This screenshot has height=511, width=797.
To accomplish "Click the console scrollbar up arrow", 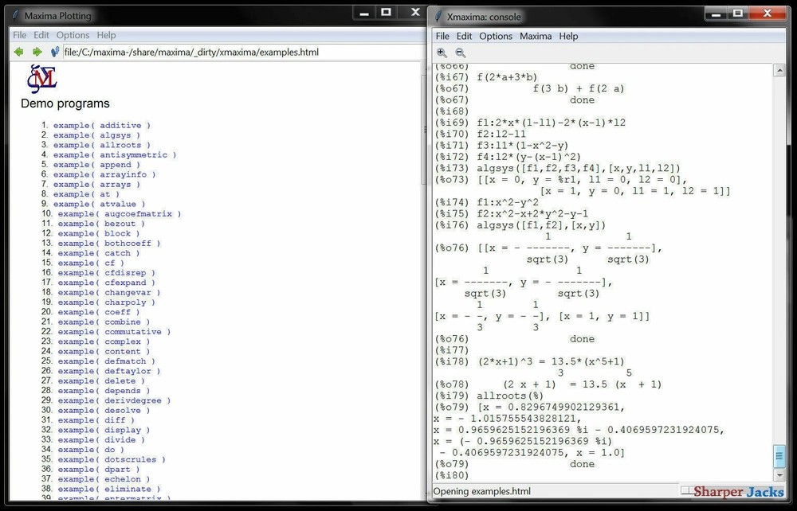I will pos(779,71).
